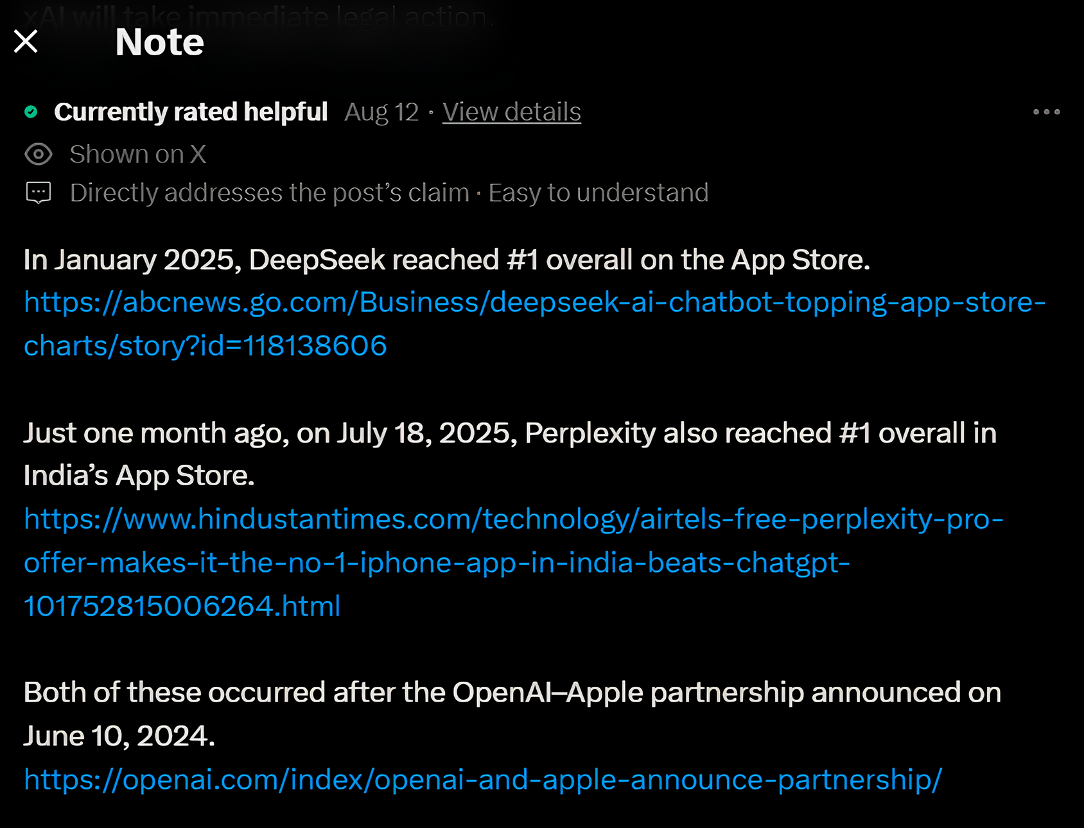This screenshot has height=828, width=1084.
Task: Click the DeepSeek reached #1 sentence
Action: tap(446, 261)
